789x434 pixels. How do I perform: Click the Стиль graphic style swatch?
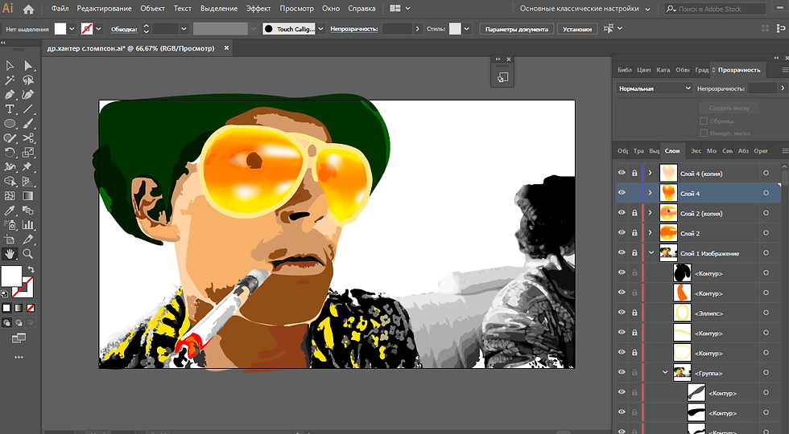455,29
